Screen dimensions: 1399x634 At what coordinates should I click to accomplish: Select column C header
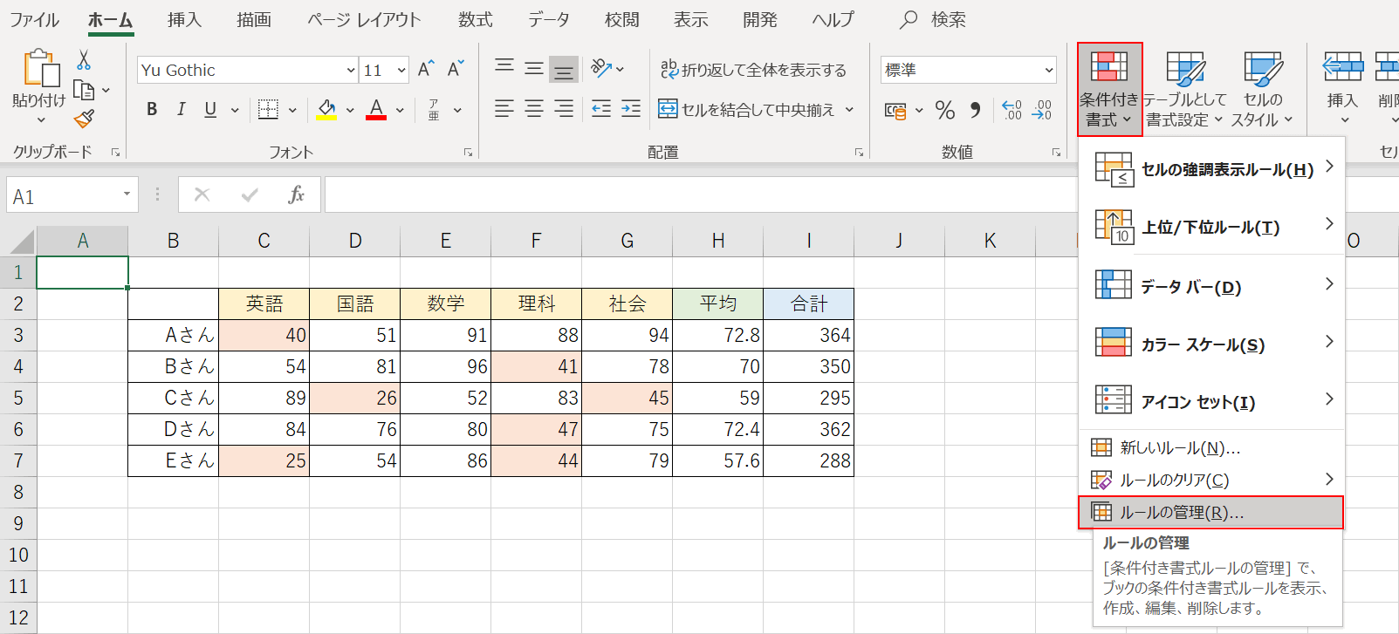pos(264,241)
